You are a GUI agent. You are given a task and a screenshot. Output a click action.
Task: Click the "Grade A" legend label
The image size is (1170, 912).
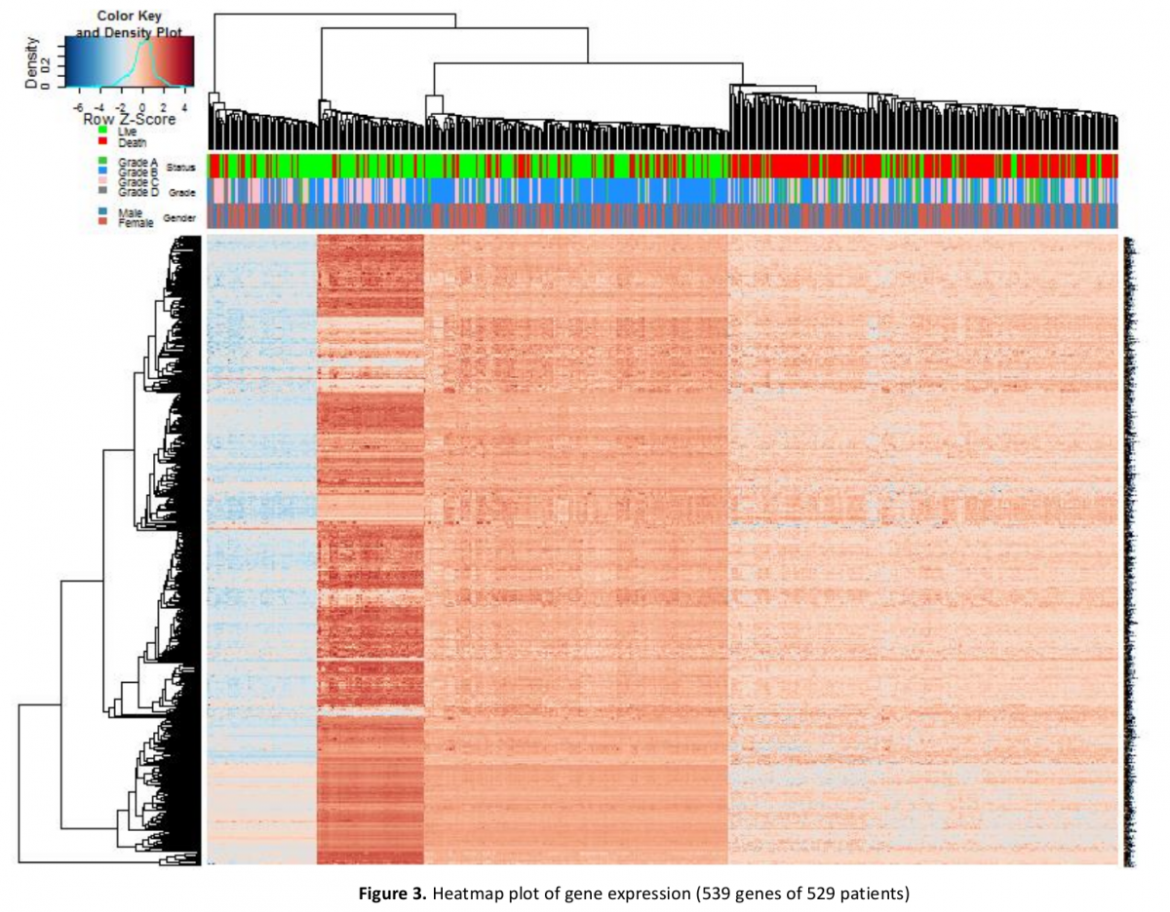tap(137, 162)
